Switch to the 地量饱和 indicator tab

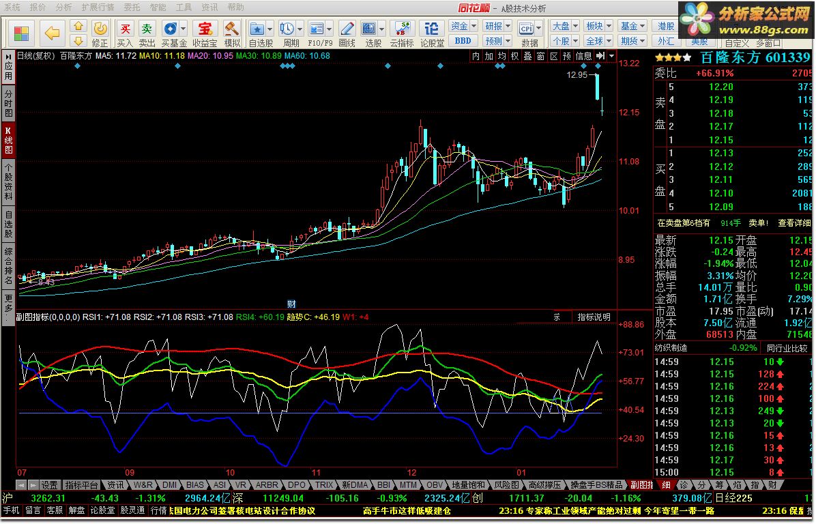click(x=468, y=485)
